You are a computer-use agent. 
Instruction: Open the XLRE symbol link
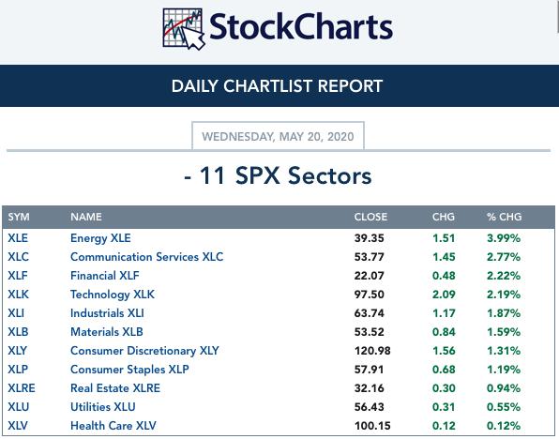22,388
